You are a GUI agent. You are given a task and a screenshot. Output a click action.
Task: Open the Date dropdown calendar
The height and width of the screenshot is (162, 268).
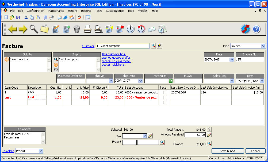click(x=232, y=59)
